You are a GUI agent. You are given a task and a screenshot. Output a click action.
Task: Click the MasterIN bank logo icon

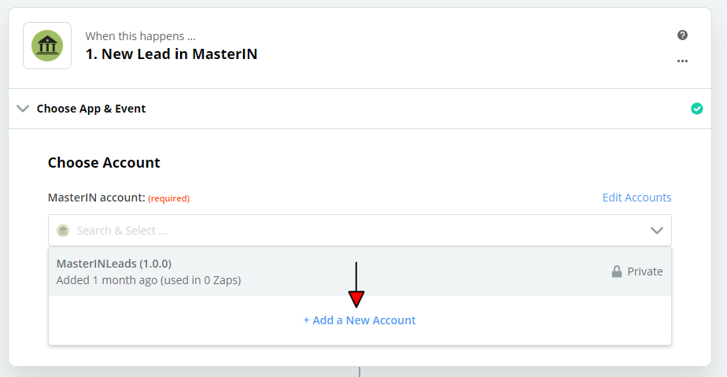tap(47, 46)
